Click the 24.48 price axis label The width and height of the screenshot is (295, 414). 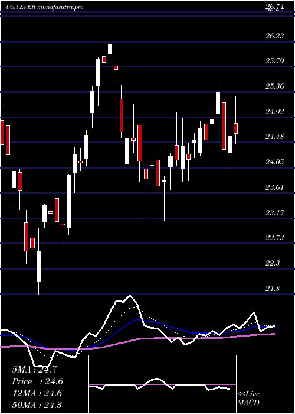275,137
